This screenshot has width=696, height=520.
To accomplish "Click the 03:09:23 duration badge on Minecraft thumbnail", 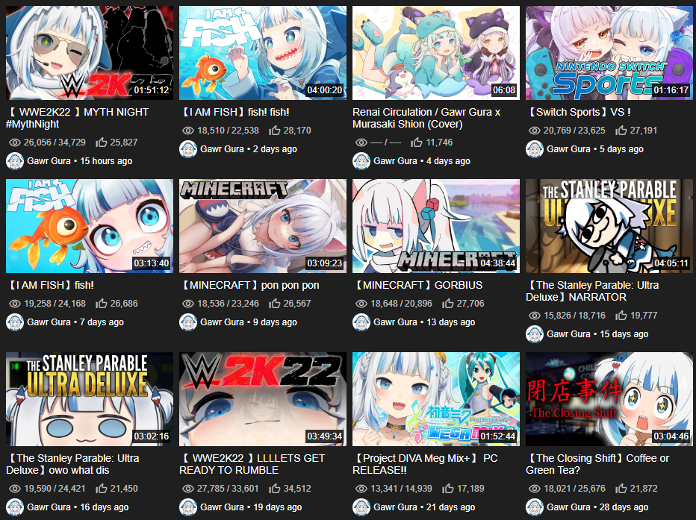I will (x=324, y=263).
